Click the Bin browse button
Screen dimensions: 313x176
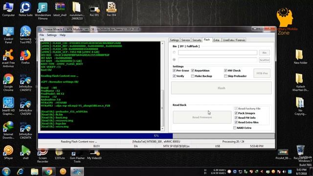264,53
